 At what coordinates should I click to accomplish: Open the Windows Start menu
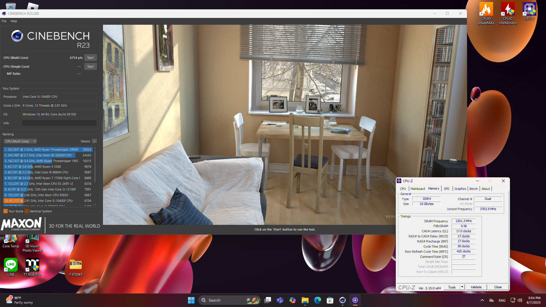click(191, 300)
